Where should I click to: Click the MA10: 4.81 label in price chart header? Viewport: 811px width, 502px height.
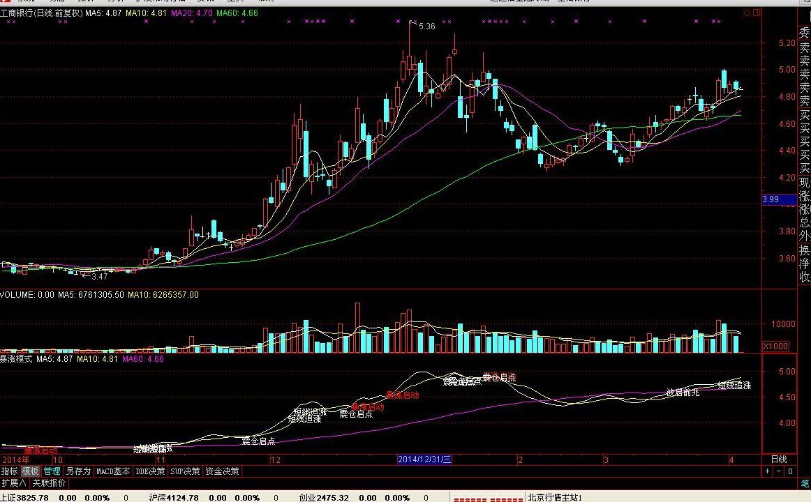pyautogui.click(x=146, y=13)
